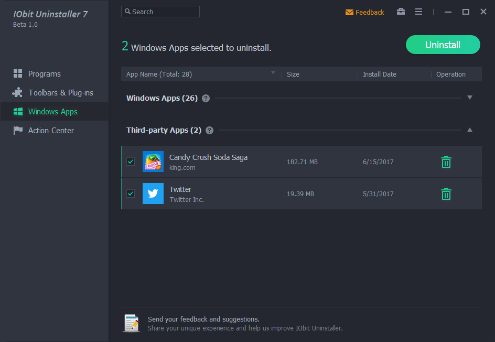Open the toolbox briefcase icon
The image size is (495, 342).
click(401, 12)
